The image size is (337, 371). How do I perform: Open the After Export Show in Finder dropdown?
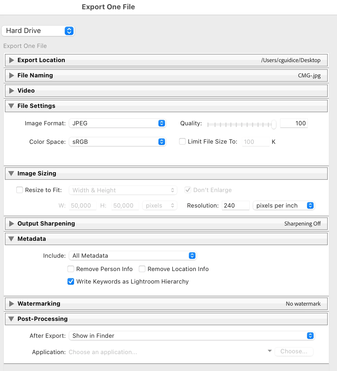[x=192, y=336]
